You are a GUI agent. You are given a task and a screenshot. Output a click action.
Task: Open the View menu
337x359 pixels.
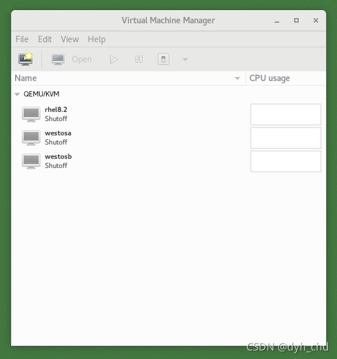coord(70,39)
